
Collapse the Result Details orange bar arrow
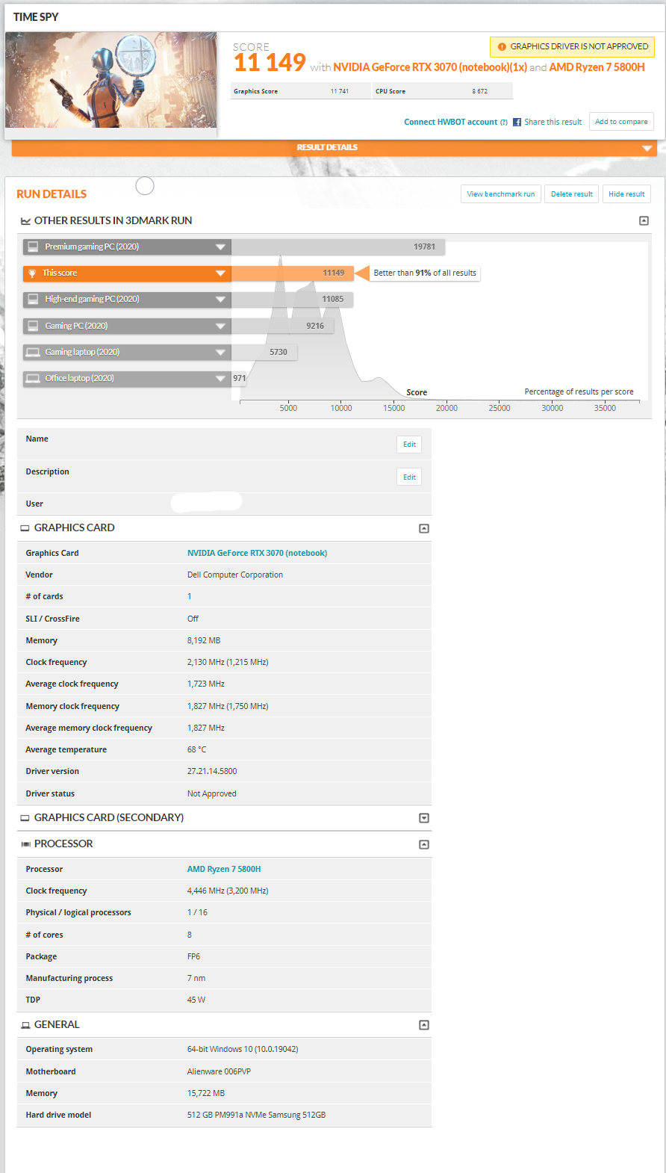click(x=647, y=148)
